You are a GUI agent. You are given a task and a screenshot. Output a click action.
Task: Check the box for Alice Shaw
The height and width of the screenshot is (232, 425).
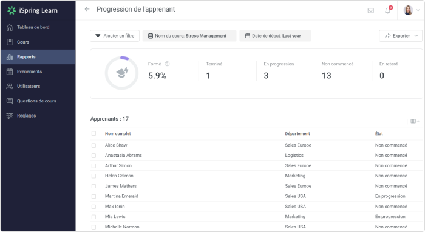93,145
